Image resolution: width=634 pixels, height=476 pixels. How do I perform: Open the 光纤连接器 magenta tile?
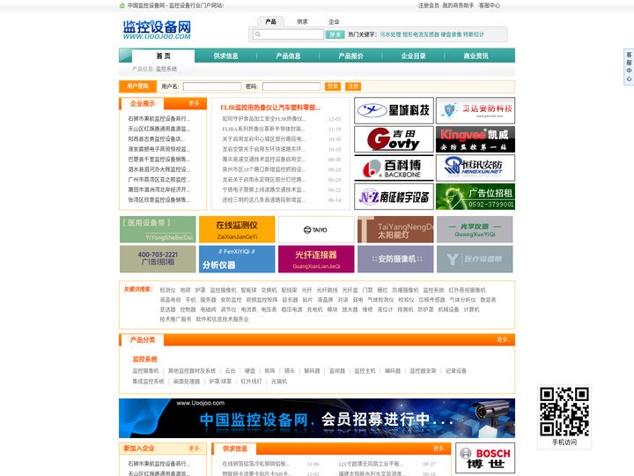point(316,259)
